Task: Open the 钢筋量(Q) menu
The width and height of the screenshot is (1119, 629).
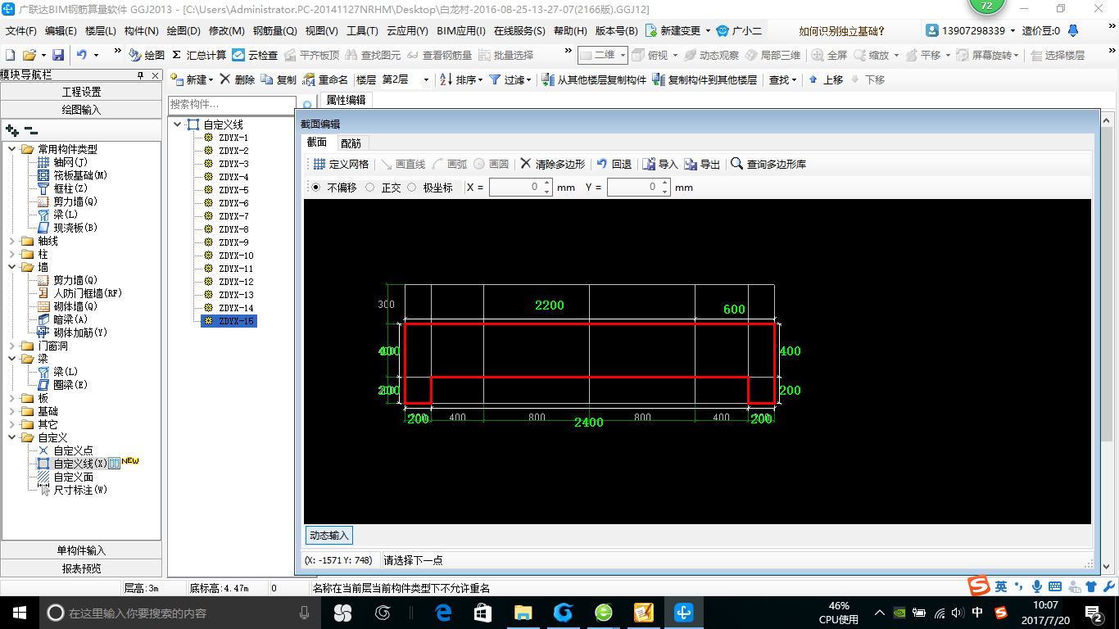Action: [274, 30]
